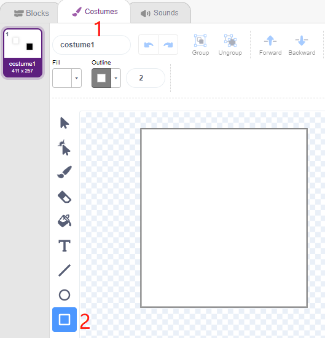Click the Group objects icon
Viewport: 325px width, 338px height.
[200, 45]
